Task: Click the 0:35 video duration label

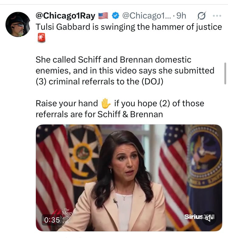Action: pyautogui.click(x=52, y=220)
